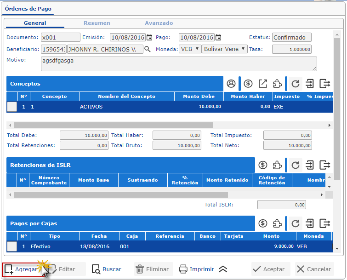Open the Pago date calendar picker
The height and width of the screenshot is (280, 347).
pyautogui.click(x=218, y=38)
